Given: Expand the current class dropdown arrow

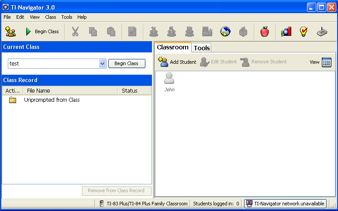Looking at the screenshot, I should (103, 64).
